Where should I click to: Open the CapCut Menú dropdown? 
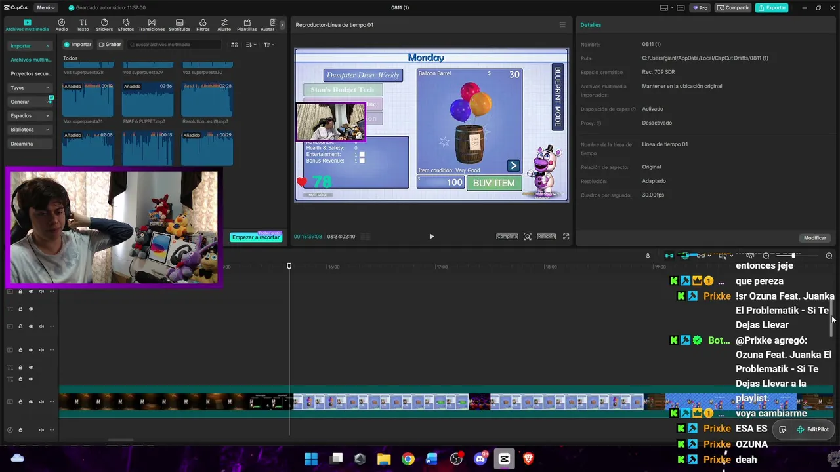(x=45, y=7)
